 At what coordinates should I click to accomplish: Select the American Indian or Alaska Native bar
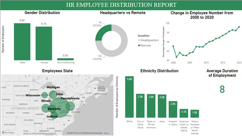(x=184, y=113)
